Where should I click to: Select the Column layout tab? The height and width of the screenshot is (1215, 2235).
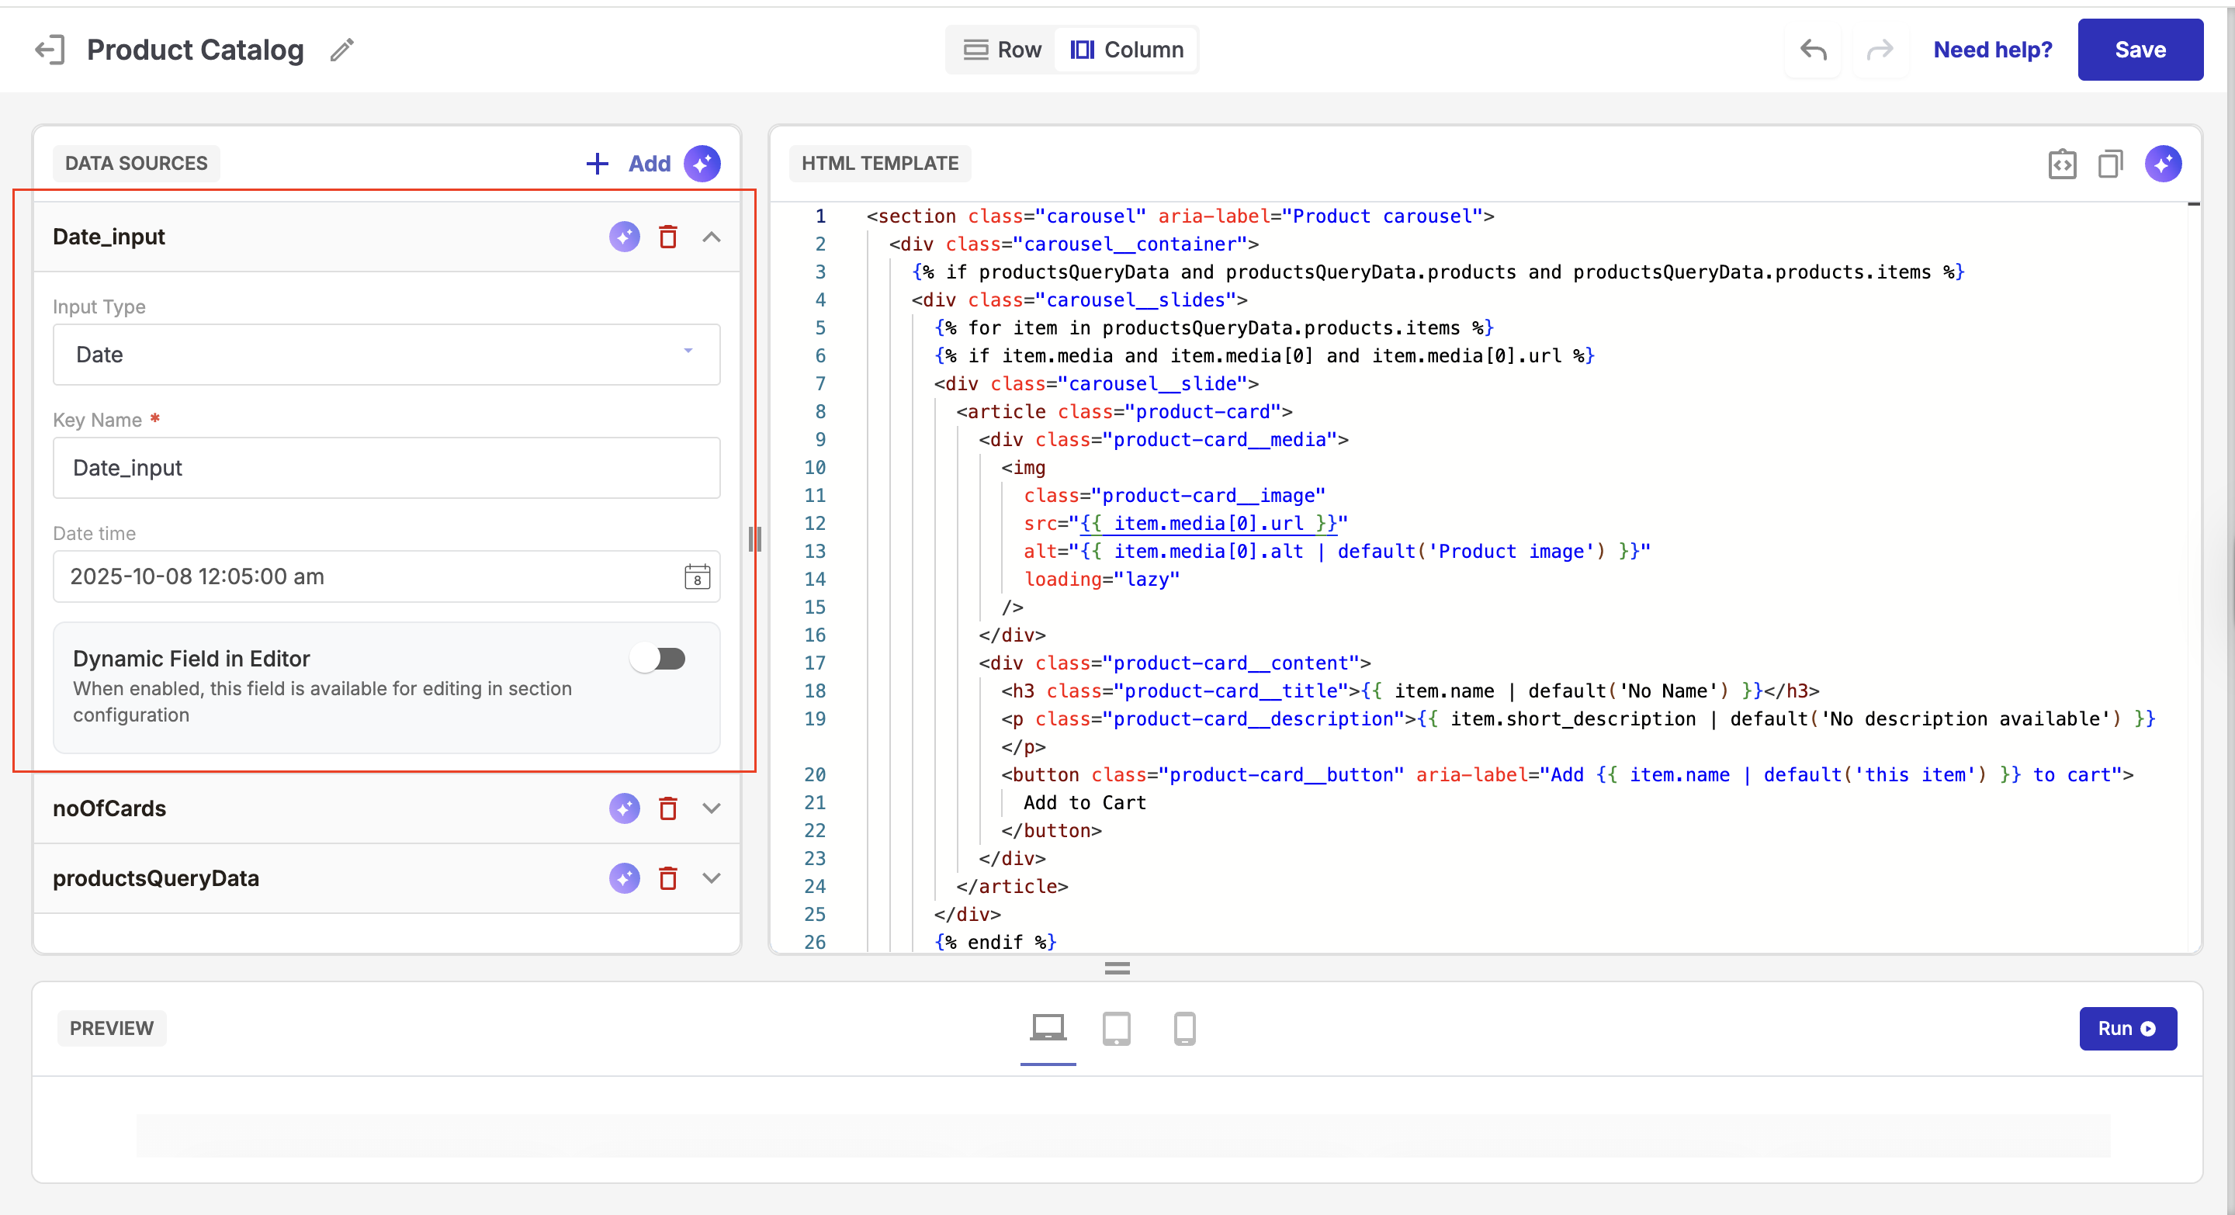[1126, 50]
